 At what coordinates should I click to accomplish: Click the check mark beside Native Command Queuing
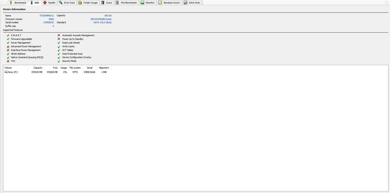8,57
